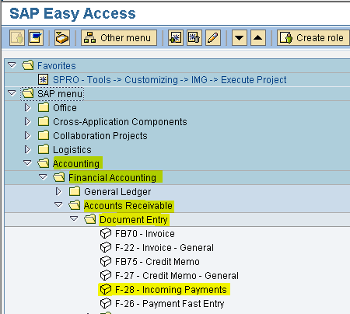Click the Other menu button
This screenshot has height=314, width=350.
[119, 38]
